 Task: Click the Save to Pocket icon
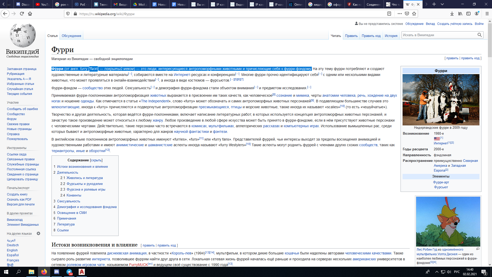[x=407, y=14]
